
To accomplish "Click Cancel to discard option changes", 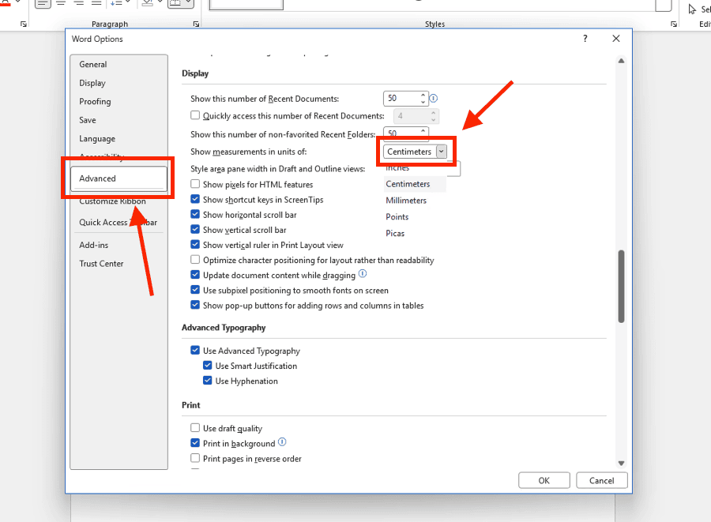I will click(602, 480).
